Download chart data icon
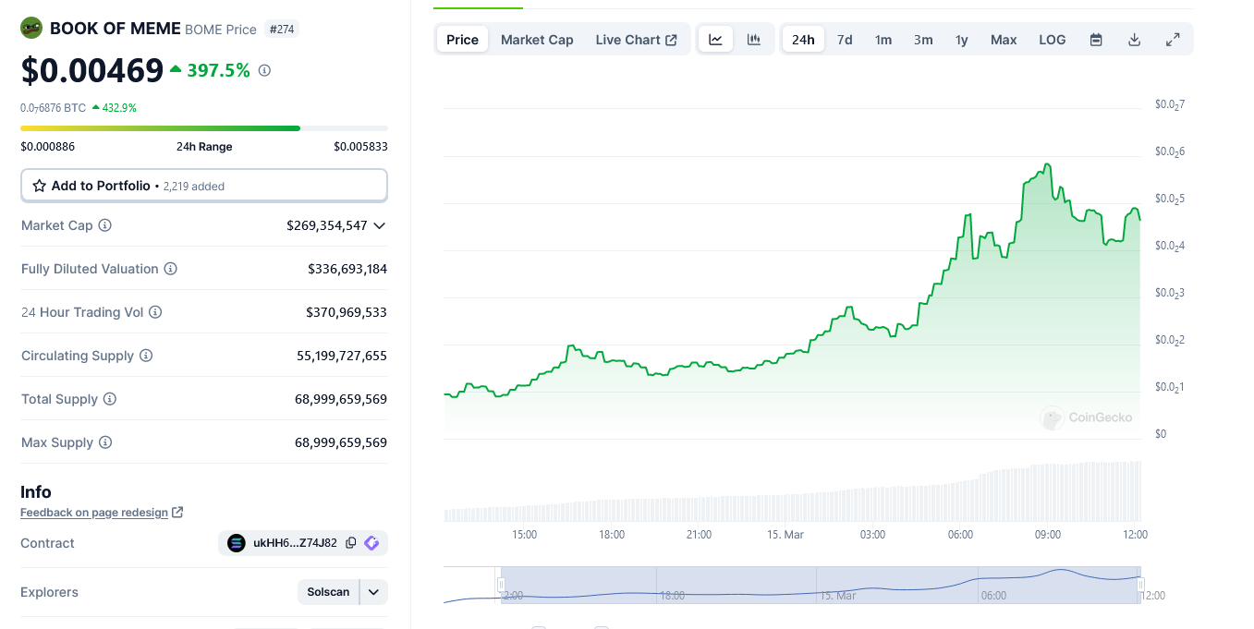This screenshot has height=629, width=1254. (1135, 40)
